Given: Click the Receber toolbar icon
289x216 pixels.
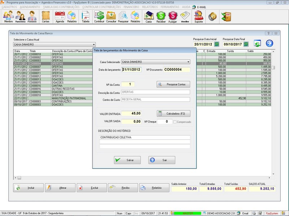Looking at the screenshot, I should 161,17.
